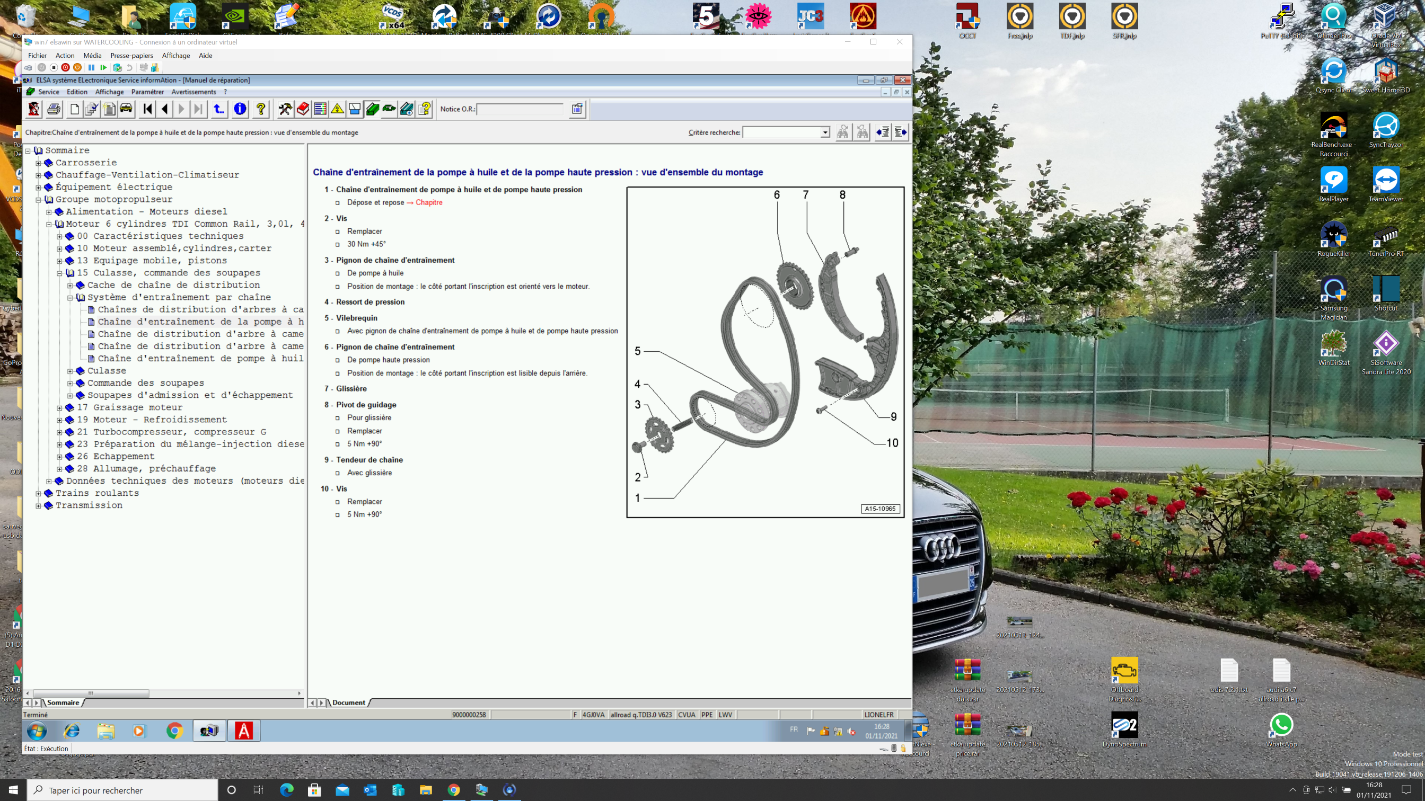Click the previous page black arrow icon
Image resolution: width=1425 pixels, height=801 pixels.
(x=165, y=109)
